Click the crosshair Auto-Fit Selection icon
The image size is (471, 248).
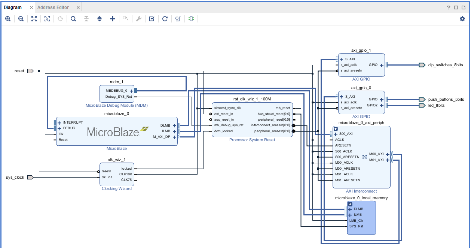(x=60, y=19)
